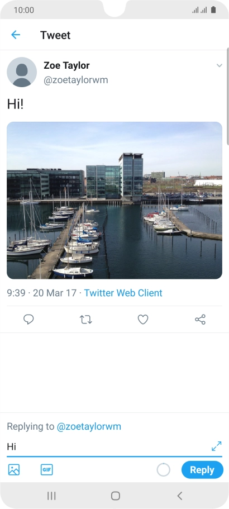Go to Android home screen
This screenshot has height=509, width=229.
116,496
